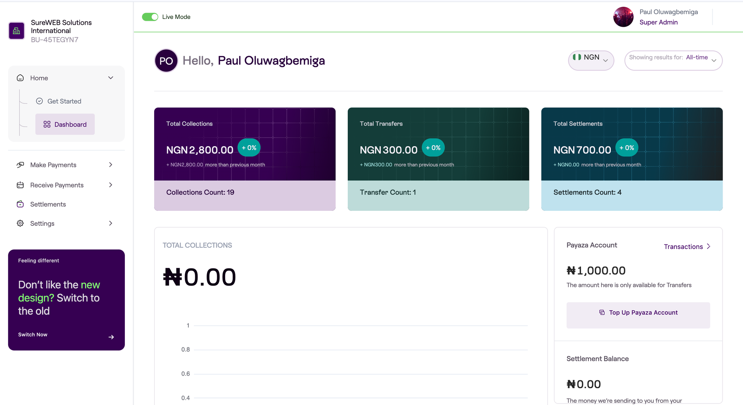Click the Receive Payments calendar icon
Screen dimensions: 743x405
click(20, 185)
